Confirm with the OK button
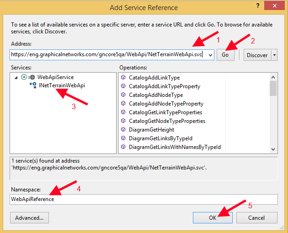This screenshot has height=233, width=288. [213, 218]
